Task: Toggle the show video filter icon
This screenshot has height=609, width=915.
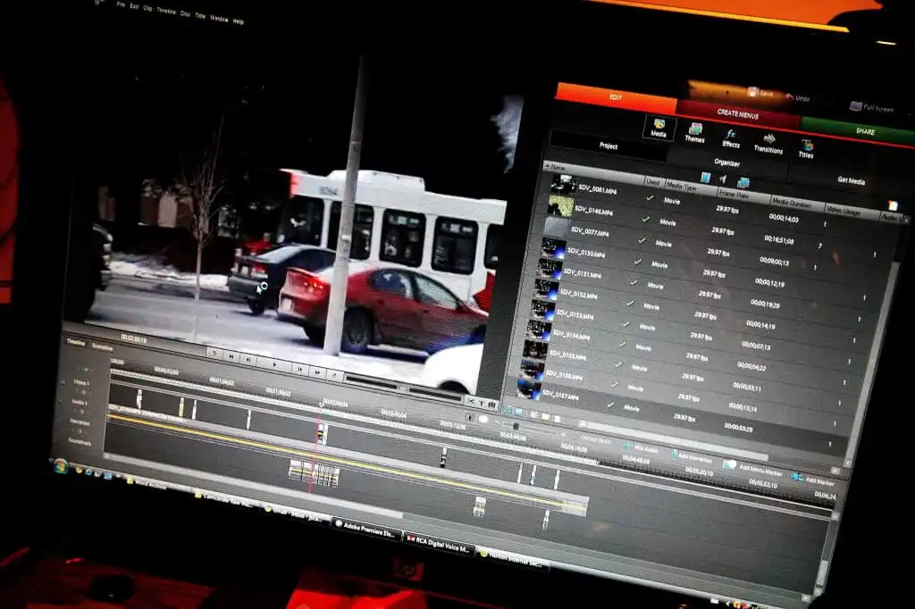Action: point(705,177)
